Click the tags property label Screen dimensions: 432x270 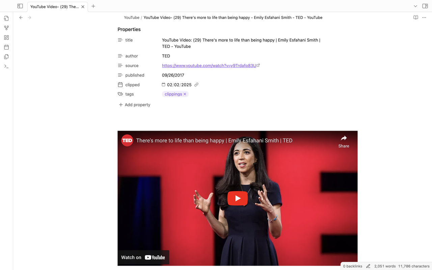(x=130, y=94)
